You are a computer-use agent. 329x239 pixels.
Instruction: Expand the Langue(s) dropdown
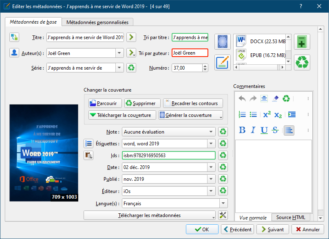click(223, 203)
